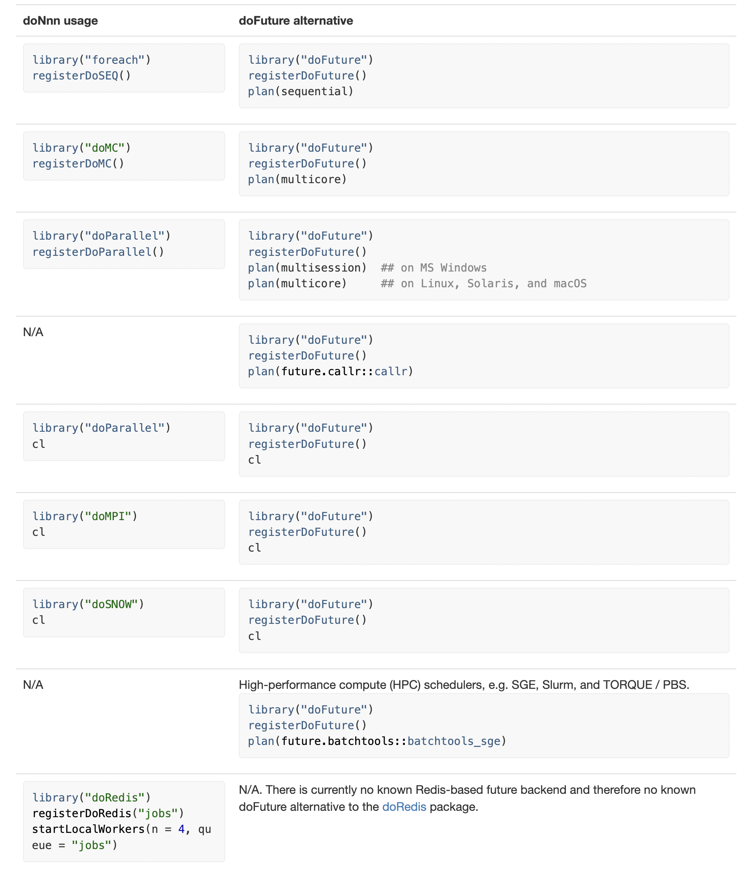Click the registerDoMC function link
Screen dimensions: 752x872
tap(72, 164)
